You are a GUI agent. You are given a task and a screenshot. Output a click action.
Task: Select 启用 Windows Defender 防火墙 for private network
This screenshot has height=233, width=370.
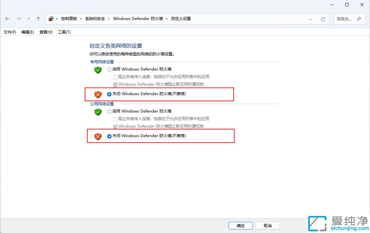pos(109,69)
